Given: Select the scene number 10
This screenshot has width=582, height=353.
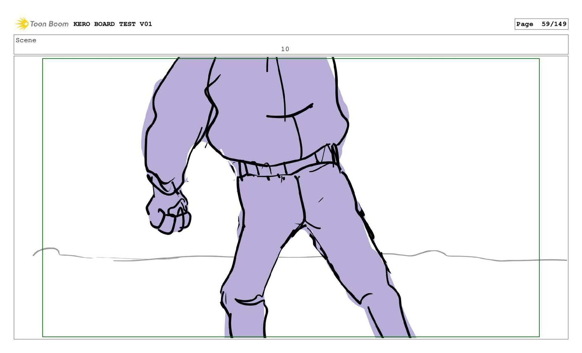Looking at the screenshot, I should coord(285,49).
